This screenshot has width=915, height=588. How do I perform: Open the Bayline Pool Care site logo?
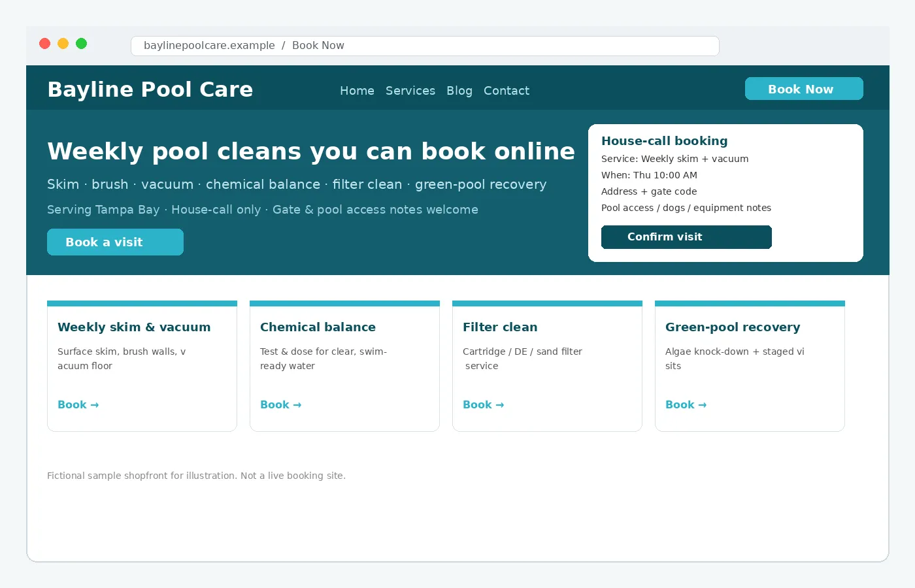[x=150, y=90]
